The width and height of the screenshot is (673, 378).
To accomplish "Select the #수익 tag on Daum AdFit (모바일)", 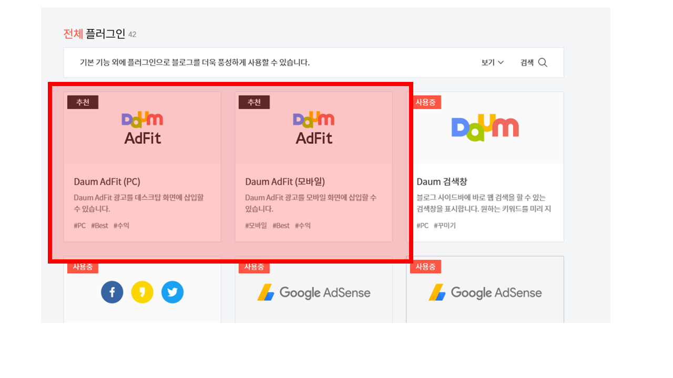I will tap(303, 225).
